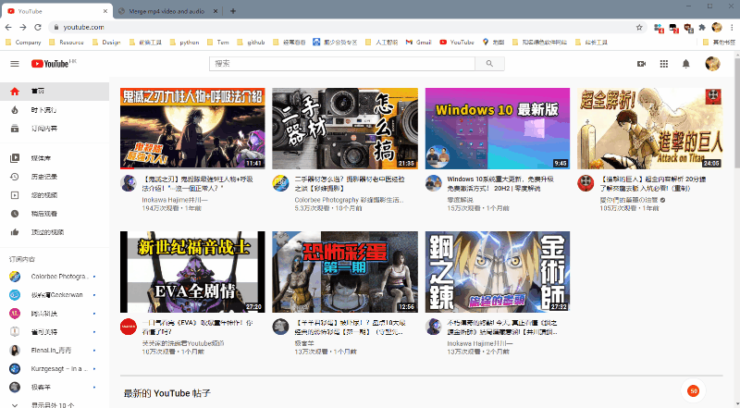Screen dimensions: 740x408
Task: Open the notifications bell
Action: 686,64
